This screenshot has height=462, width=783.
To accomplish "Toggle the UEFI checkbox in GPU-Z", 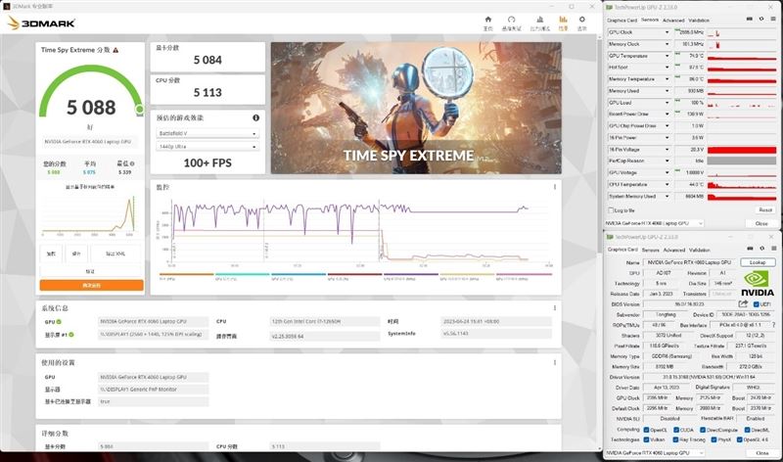I will pos(756,304).
